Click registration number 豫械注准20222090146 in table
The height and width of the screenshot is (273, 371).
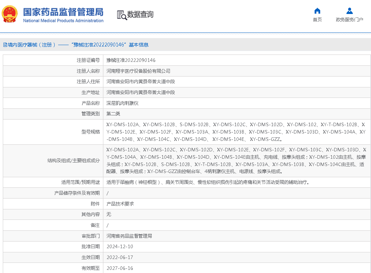pyautogui.click(x=131, y=60)
